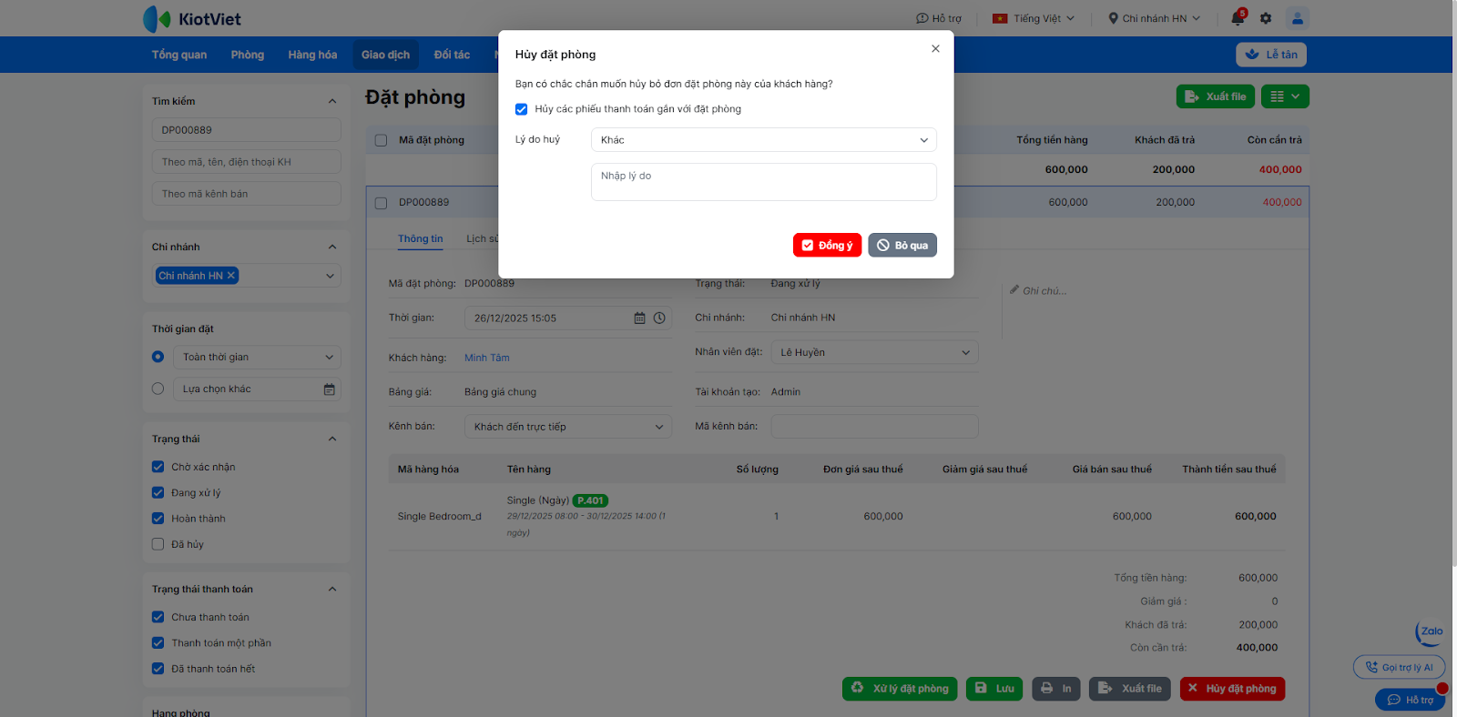Screen dimensions: 1457x717
Task: Open the Nhân viên đặt dropdown
Action: (875, 352)
